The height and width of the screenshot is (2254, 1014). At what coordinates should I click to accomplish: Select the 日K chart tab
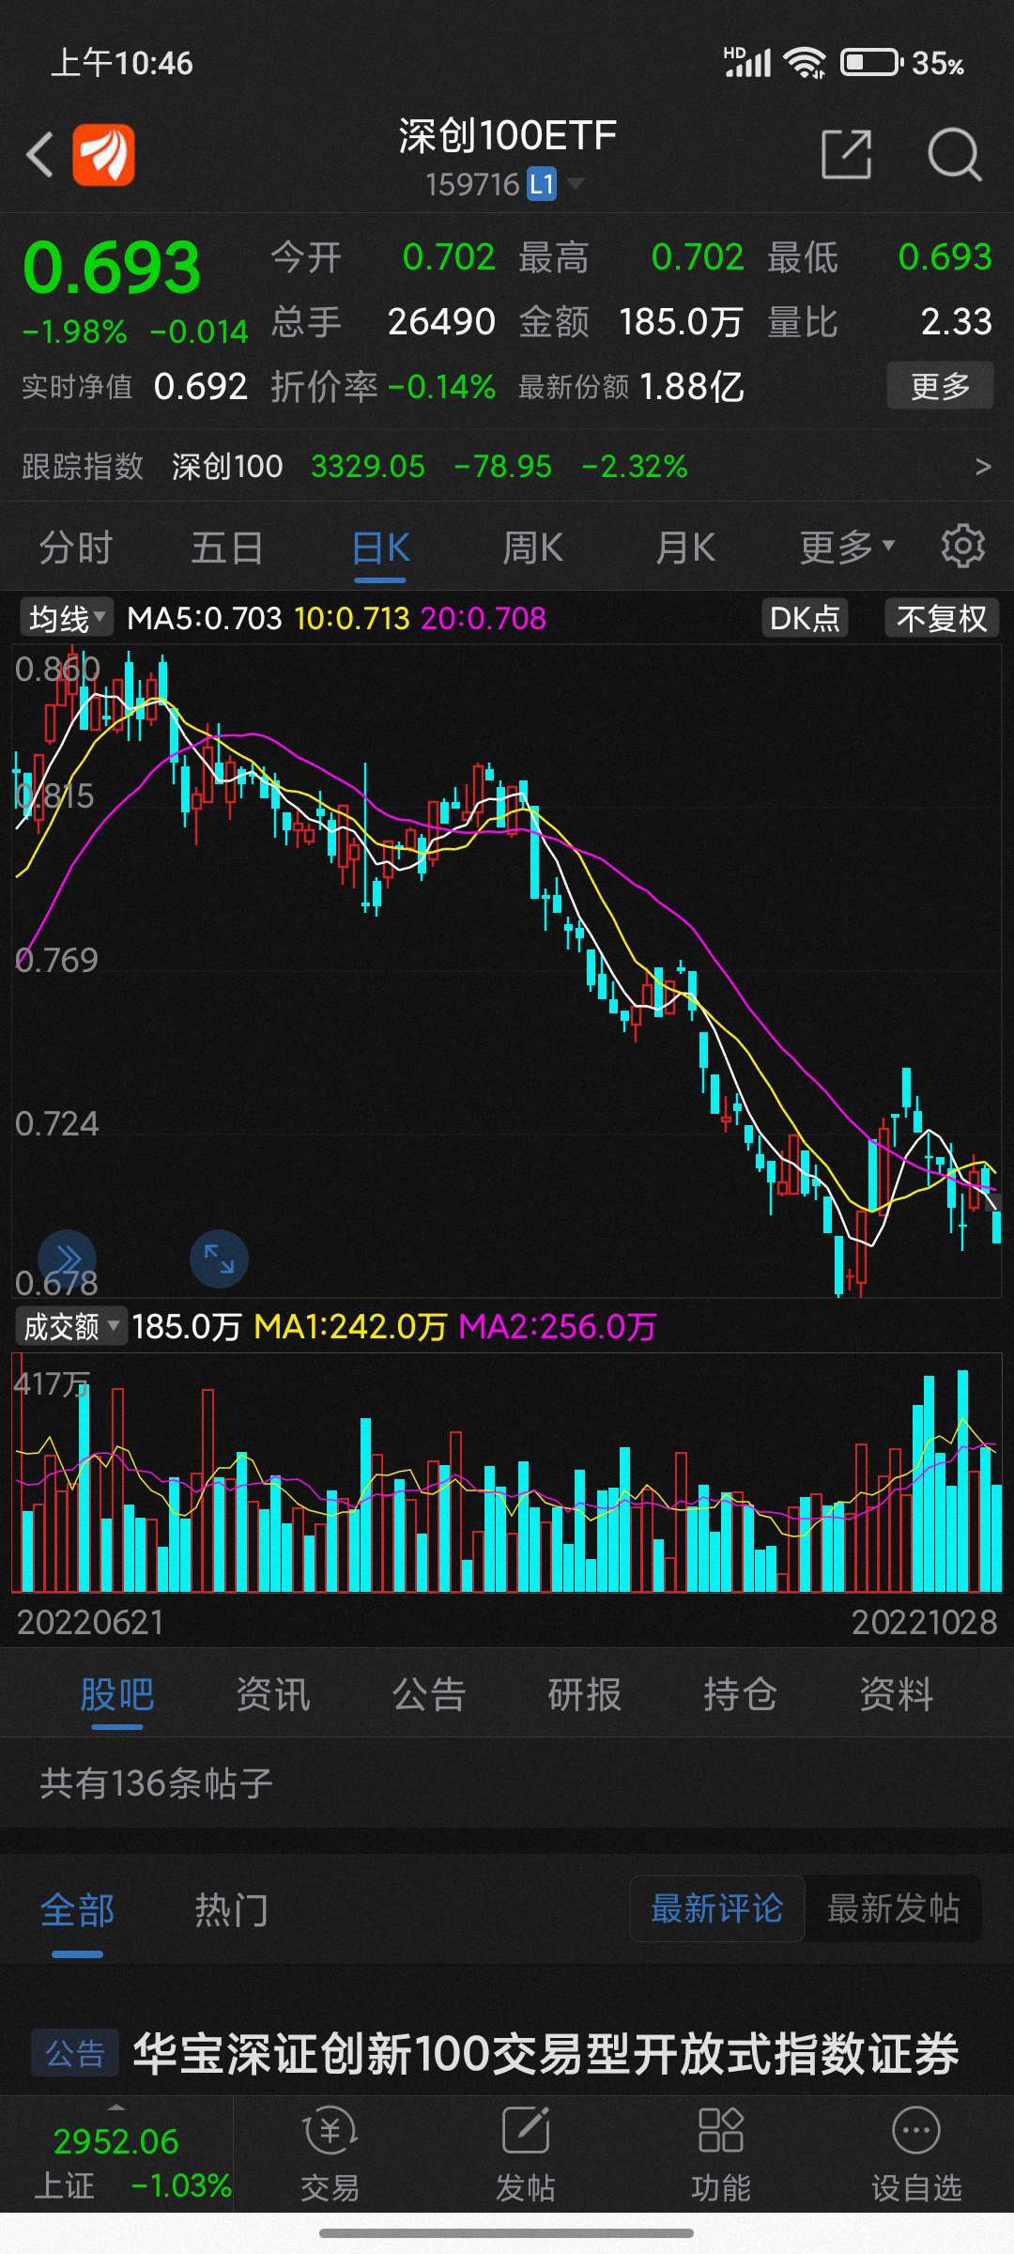(x=380, y=547)
